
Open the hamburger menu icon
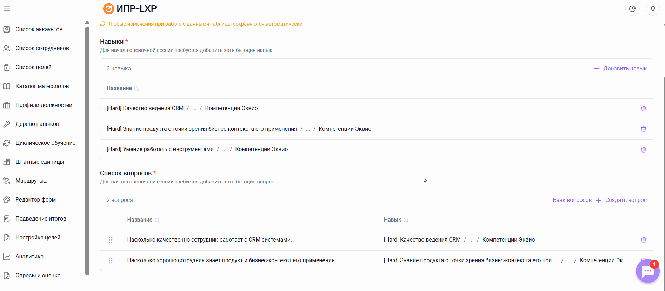[x=7, y=8]
